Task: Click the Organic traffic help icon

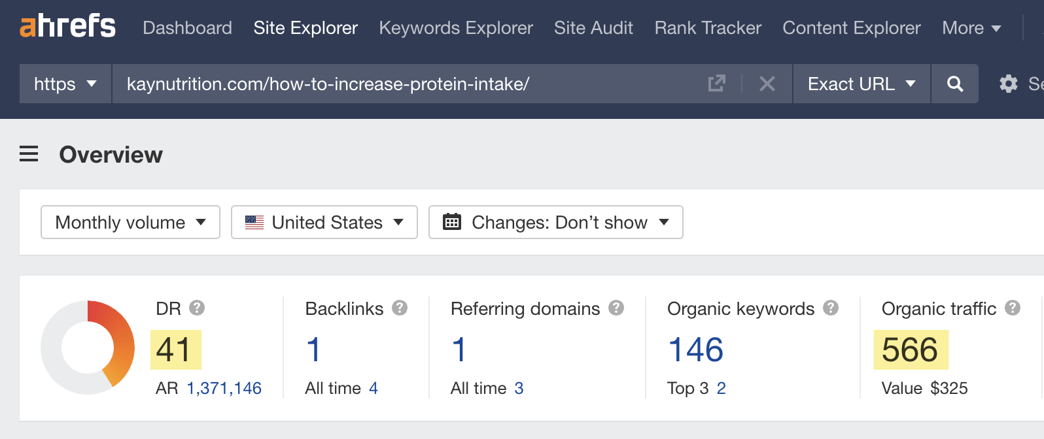Action: (1013, 308)
